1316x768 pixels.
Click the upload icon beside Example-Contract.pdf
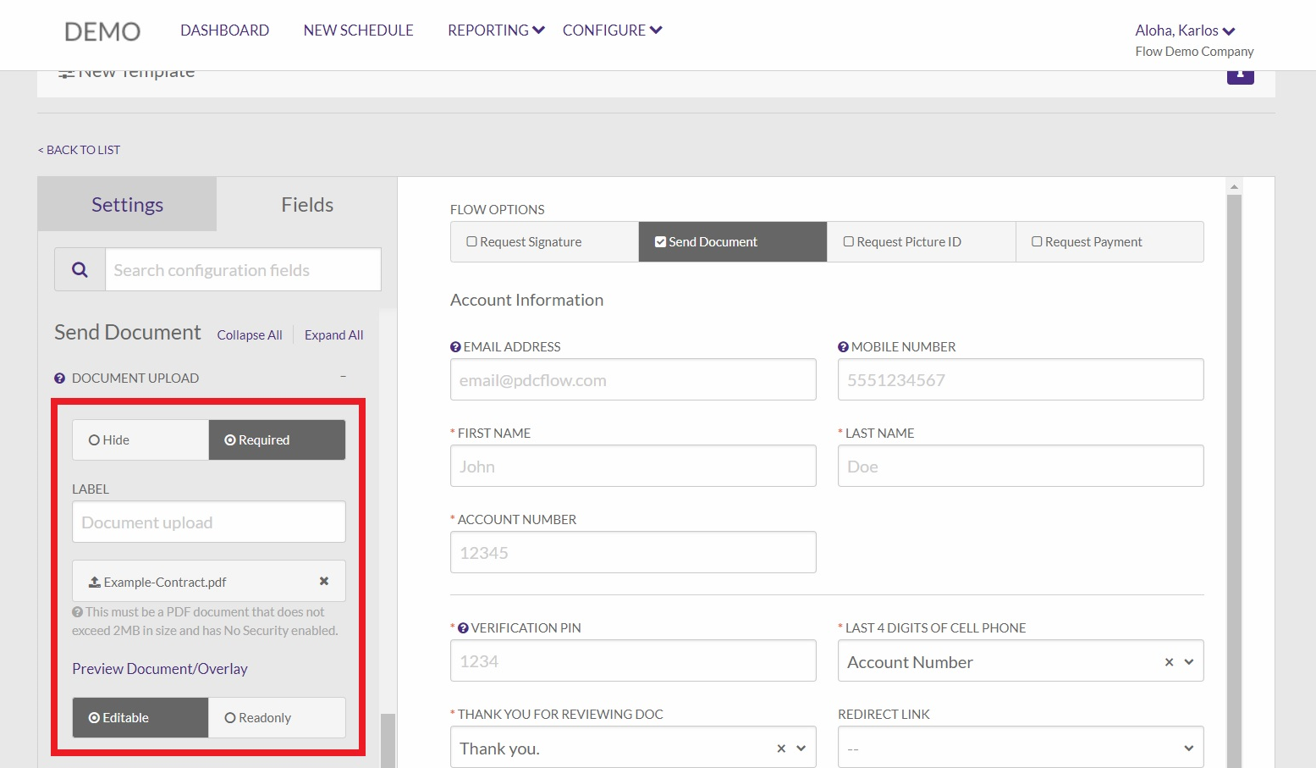coord(95,582)
